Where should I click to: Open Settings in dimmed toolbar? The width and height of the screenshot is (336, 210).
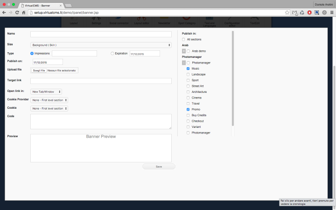click(x=96, y=22)
